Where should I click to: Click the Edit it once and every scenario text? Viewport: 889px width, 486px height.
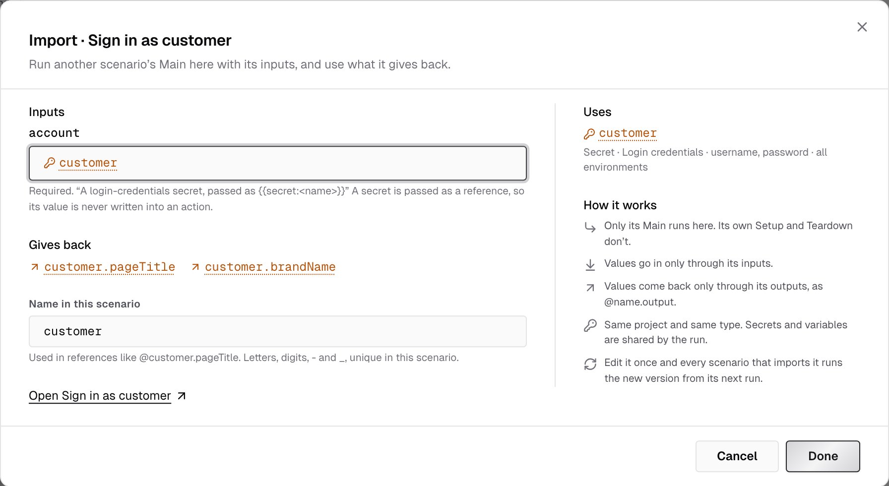click(723, 370)
